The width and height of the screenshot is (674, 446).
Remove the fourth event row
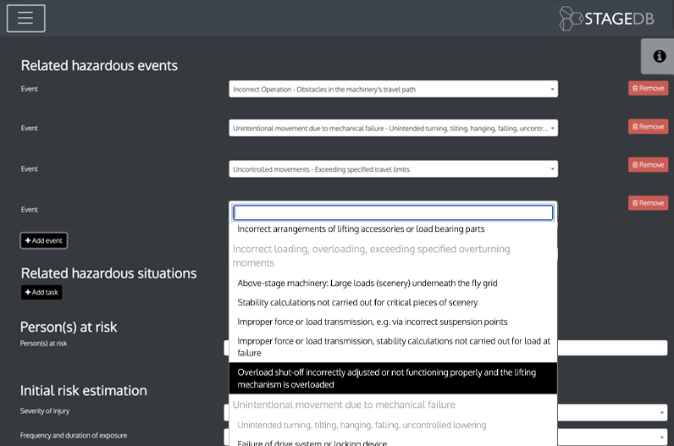tap(648, 203)
